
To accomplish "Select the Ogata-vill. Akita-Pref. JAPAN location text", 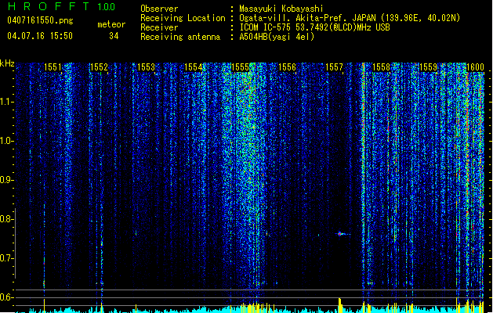I will 350,18.
